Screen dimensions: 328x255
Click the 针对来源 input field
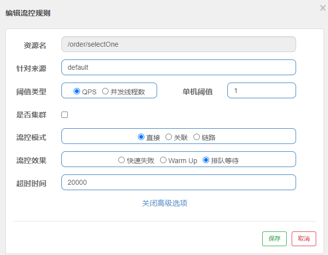point(178,67)
